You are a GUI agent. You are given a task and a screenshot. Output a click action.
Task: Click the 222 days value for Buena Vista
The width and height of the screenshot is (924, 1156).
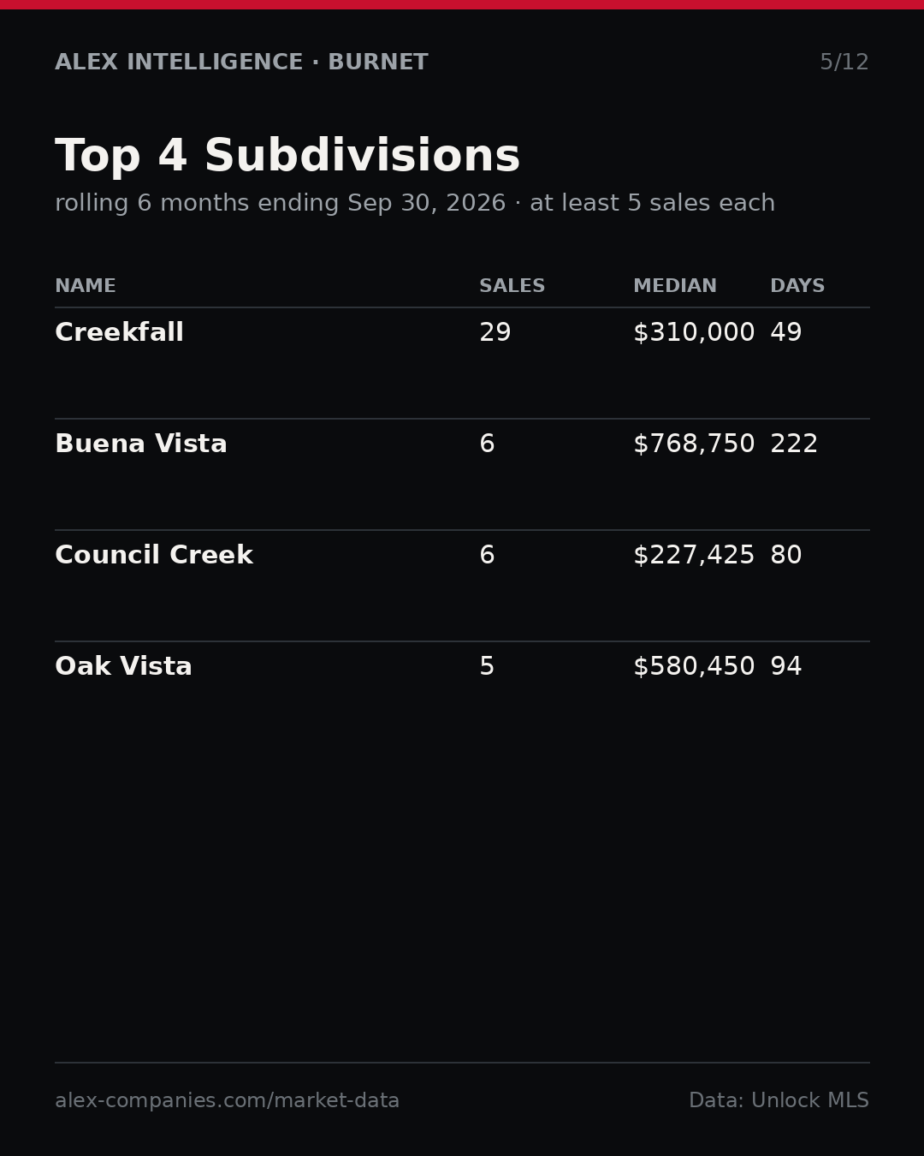[x=794, y=444]
